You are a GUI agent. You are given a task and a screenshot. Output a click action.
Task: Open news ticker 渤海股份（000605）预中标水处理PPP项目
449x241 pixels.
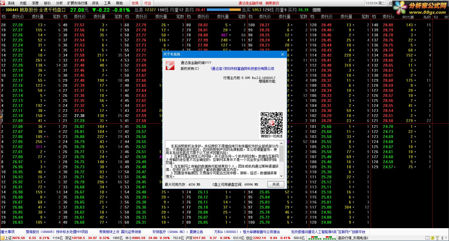point(57,232)
